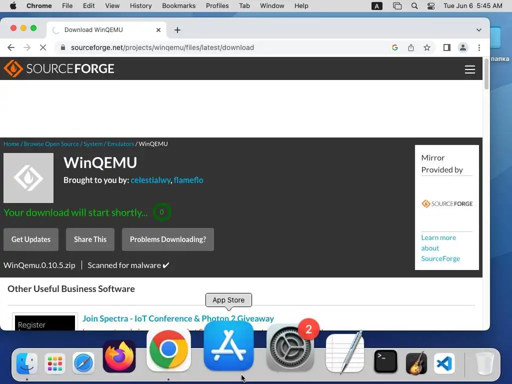Bookmark this page with the star icon
The image size is (512, 384).
427,47
